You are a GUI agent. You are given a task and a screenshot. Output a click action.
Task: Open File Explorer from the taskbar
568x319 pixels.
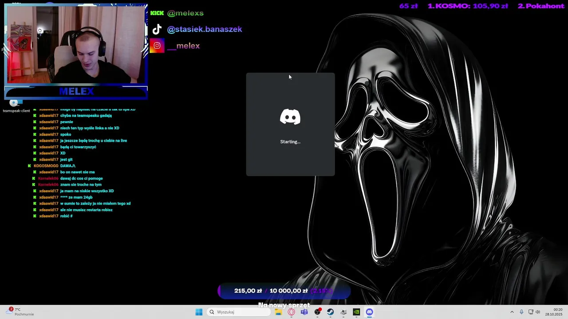[x=278, y=312]
